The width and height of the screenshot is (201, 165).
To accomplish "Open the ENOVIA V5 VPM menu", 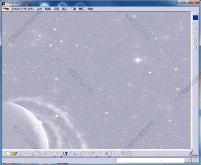I will tap(22, 9).
